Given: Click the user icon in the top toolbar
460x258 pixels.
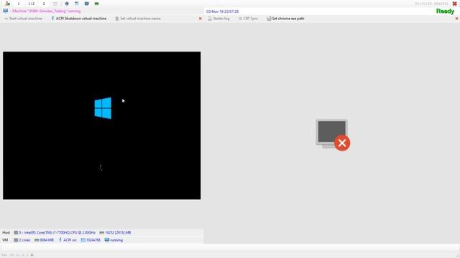Looking at the screenshot, I should click(8, 4).
